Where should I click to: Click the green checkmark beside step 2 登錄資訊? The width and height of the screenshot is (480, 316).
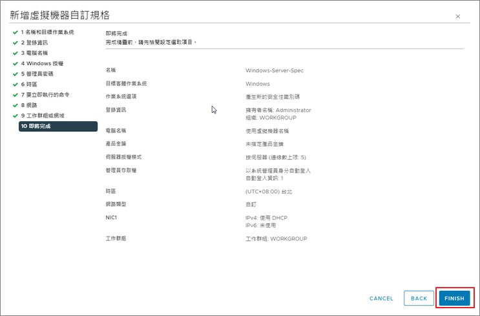click(x=16, y=43)
